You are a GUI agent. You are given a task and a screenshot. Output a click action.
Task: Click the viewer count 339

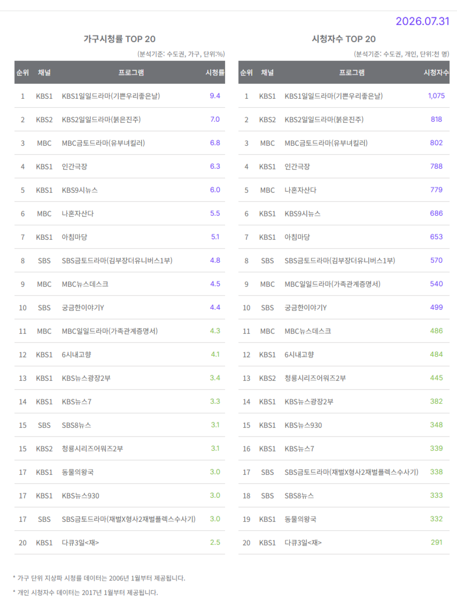coord(436,448)
